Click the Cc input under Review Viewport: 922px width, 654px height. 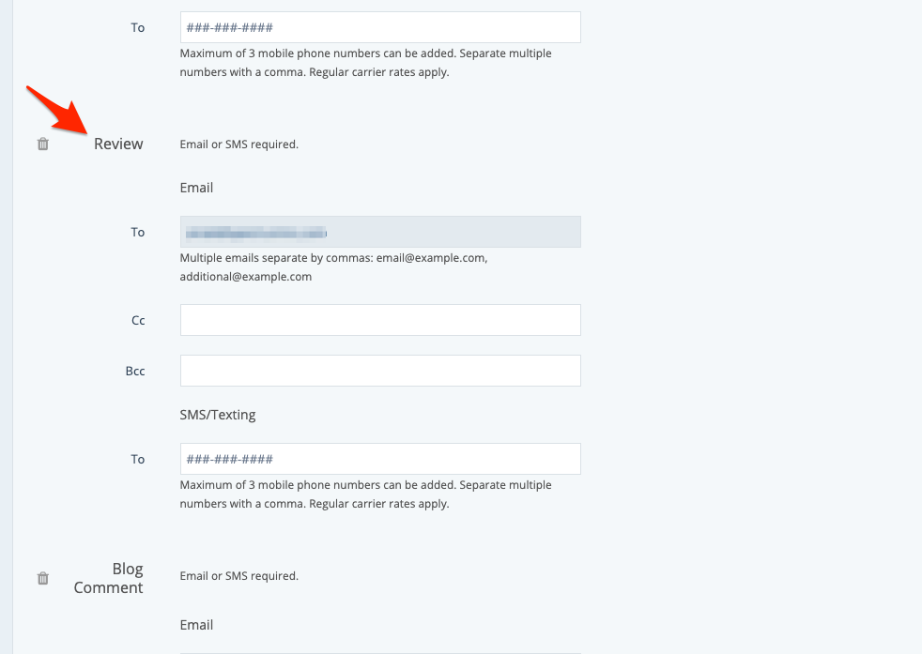tap(379, 320)
